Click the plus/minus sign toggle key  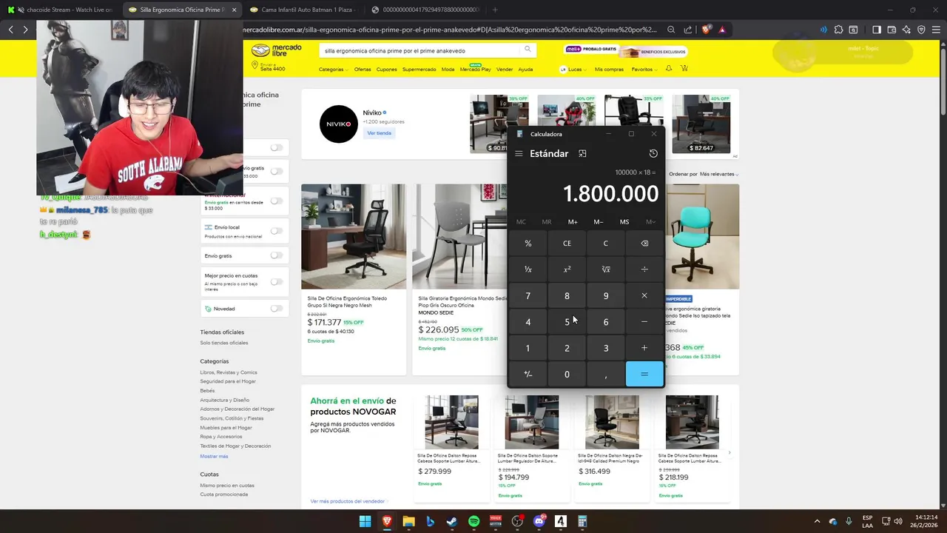pyautogui.click(x=528, y=375)
